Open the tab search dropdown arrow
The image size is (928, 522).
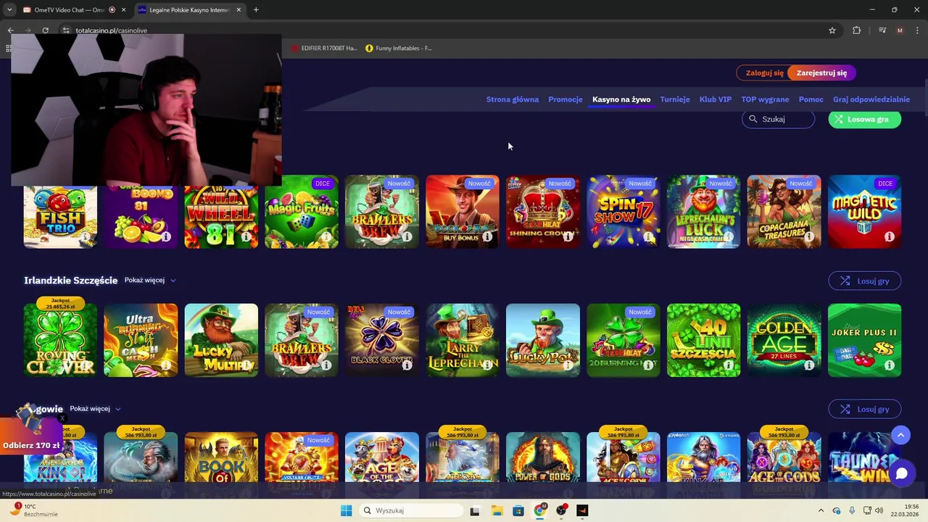pyautogui.click(x=9, y=10)
